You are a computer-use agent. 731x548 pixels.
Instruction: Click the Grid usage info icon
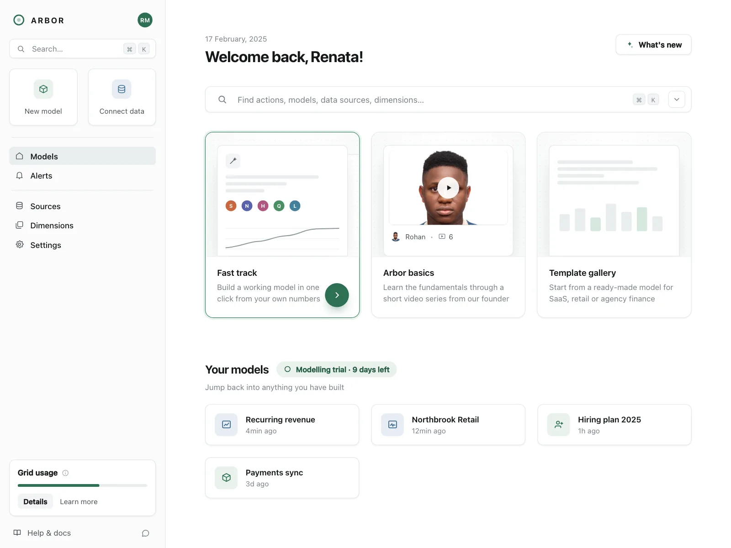(x=65, y=473)
